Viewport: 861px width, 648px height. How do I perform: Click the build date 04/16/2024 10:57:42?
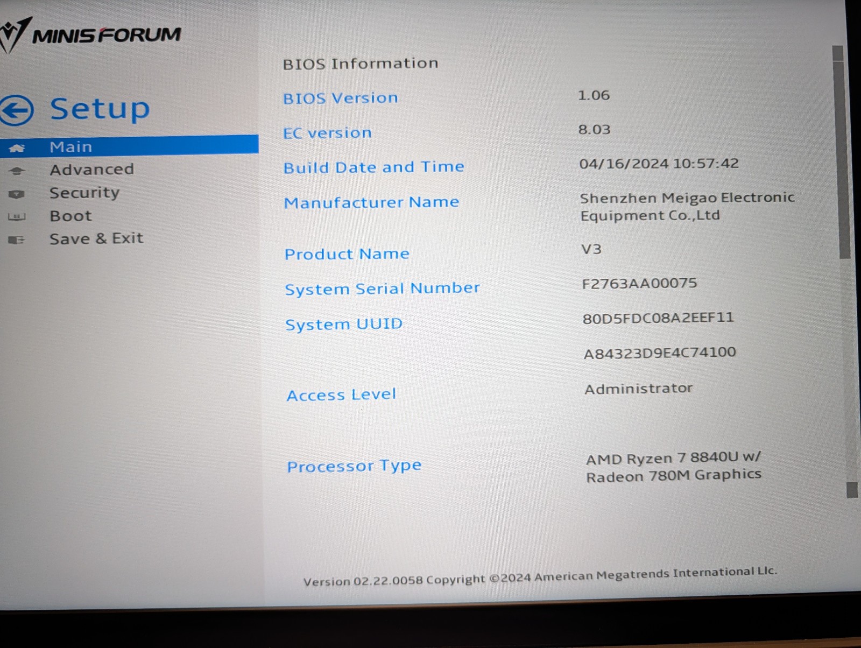(659, 164)
